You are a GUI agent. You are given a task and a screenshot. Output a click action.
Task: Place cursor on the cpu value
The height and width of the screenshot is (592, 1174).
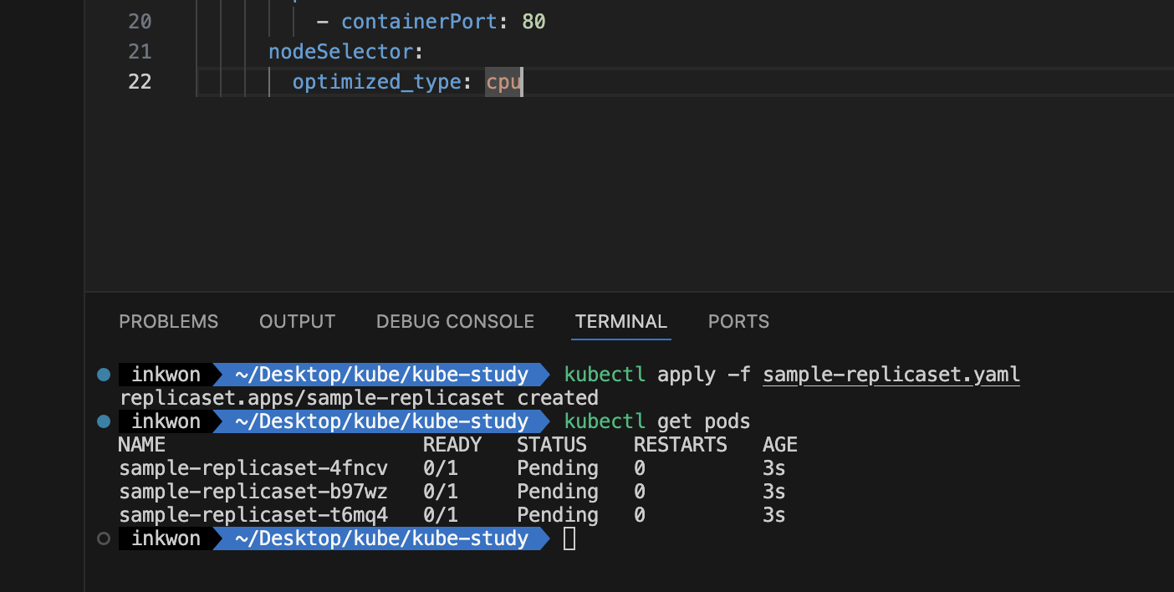tap(503, 82)
